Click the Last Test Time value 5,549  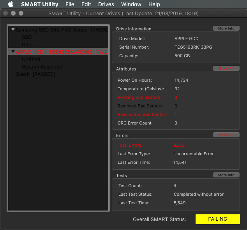point(180,203)
